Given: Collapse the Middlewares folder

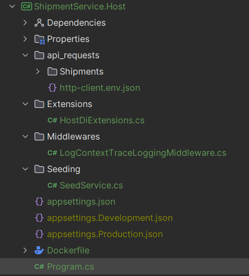Looking at the screenshot, I should (x=25, y=136).
